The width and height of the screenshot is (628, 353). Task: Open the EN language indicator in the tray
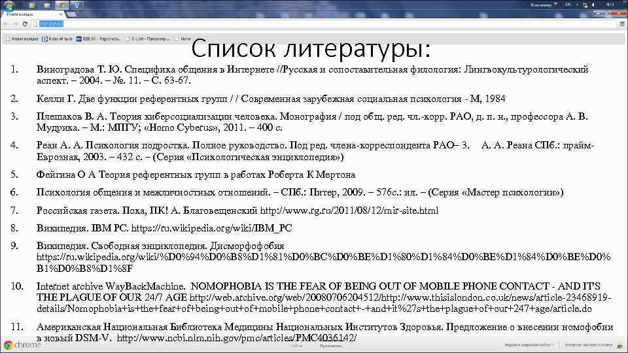click(568, 5)
